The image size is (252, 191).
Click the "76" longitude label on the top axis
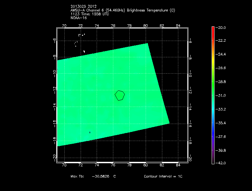coord(113,25)
